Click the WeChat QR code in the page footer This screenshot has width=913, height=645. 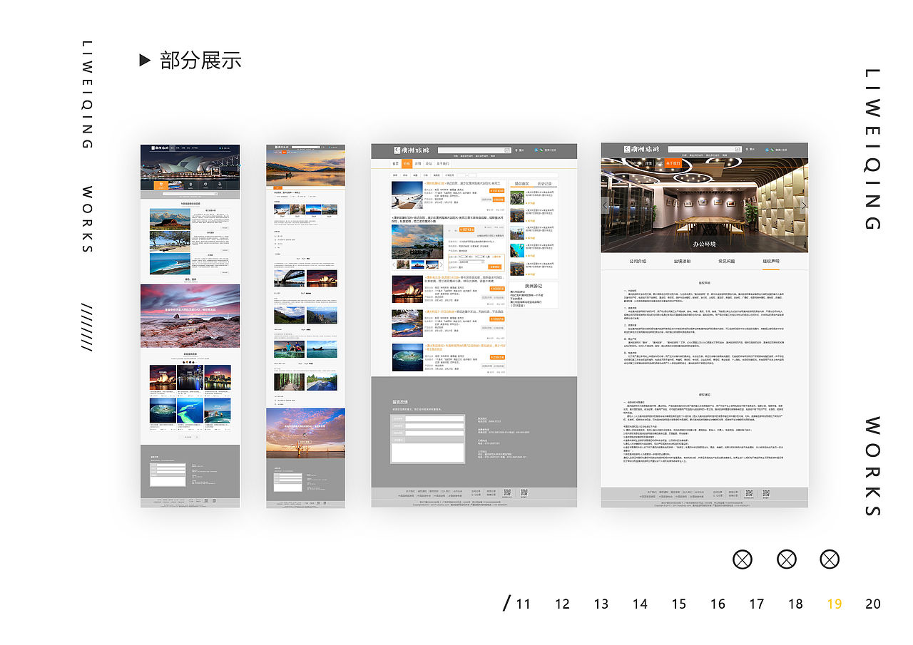[x=508, y=492]
